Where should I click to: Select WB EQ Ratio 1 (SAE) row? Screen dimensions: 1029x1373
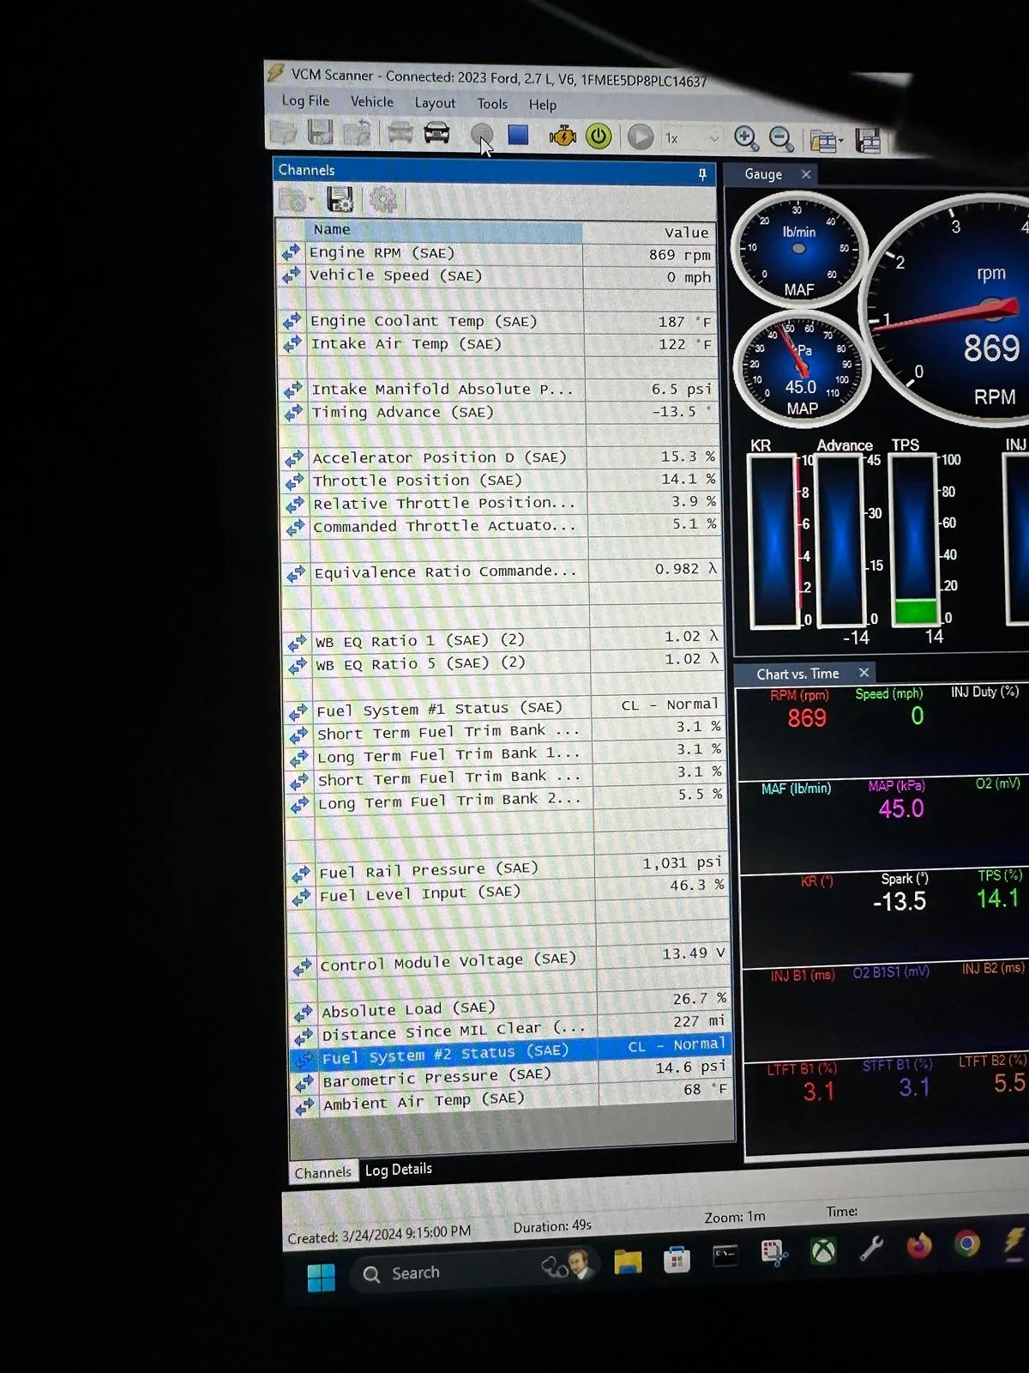point(502,640)
